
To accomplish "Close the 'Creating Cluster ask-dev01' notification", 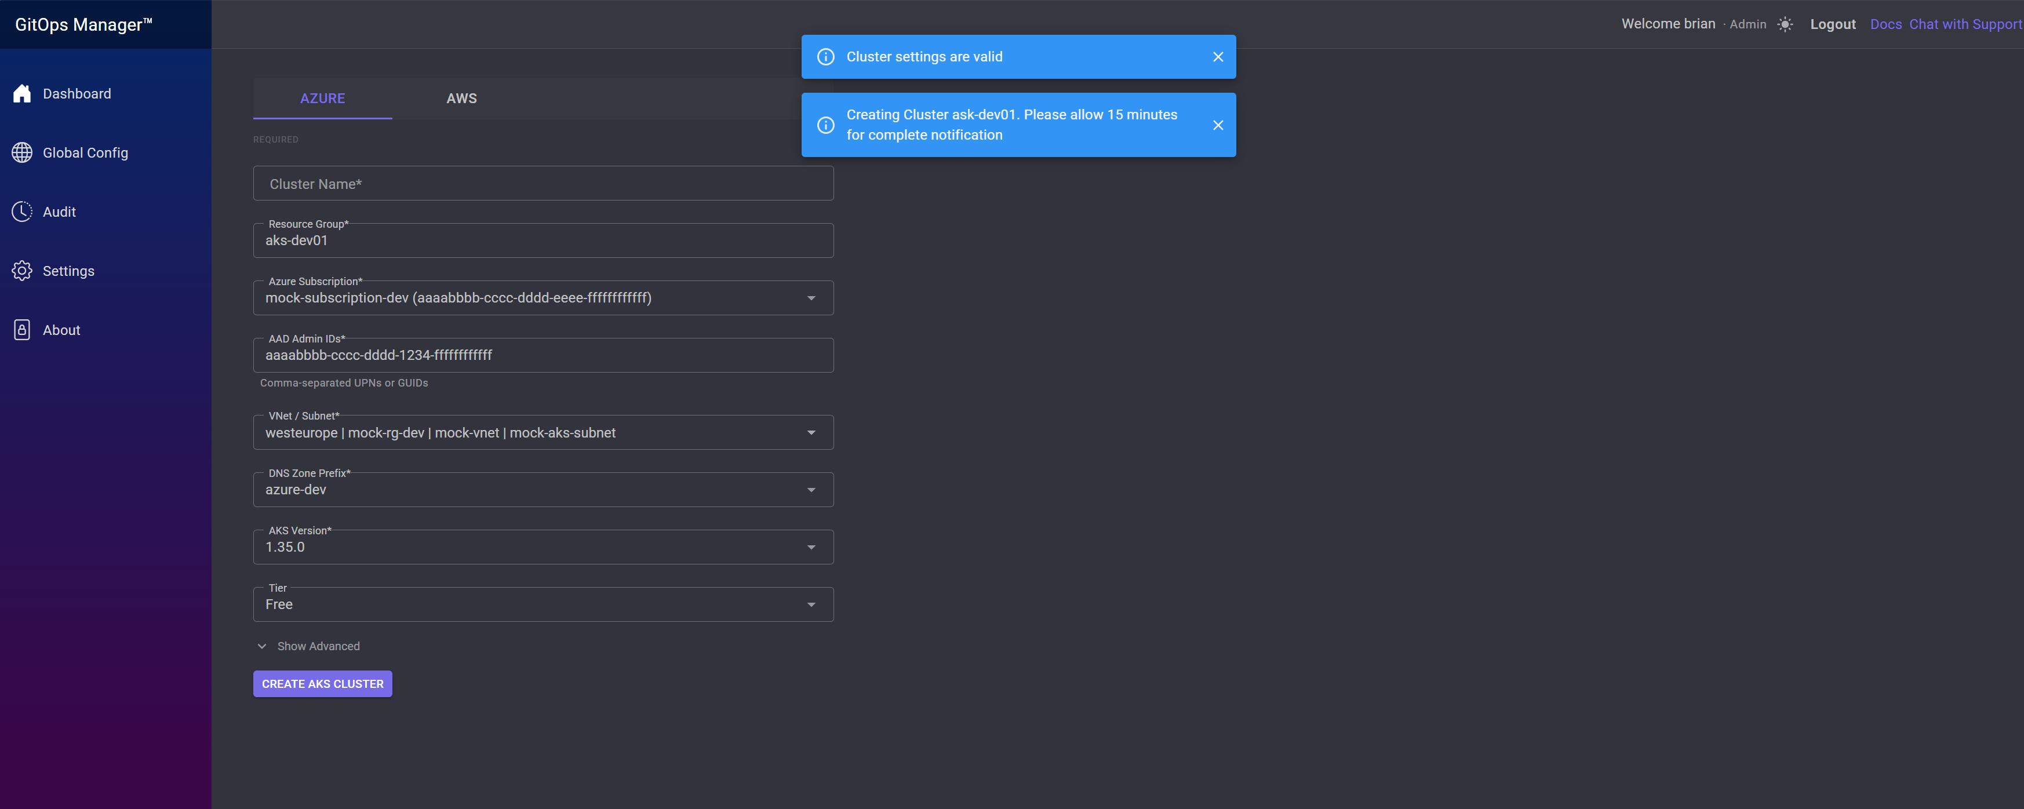I will 1218,125.
